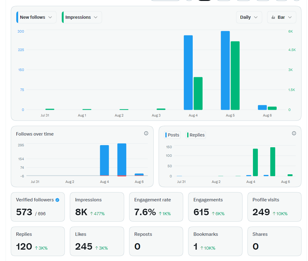
Task: Select the Likes 245 card
Action: pos(97,241)
